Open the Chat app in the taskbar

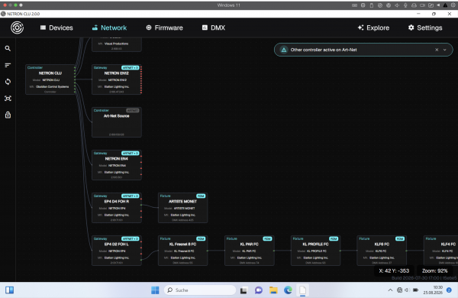259,290
